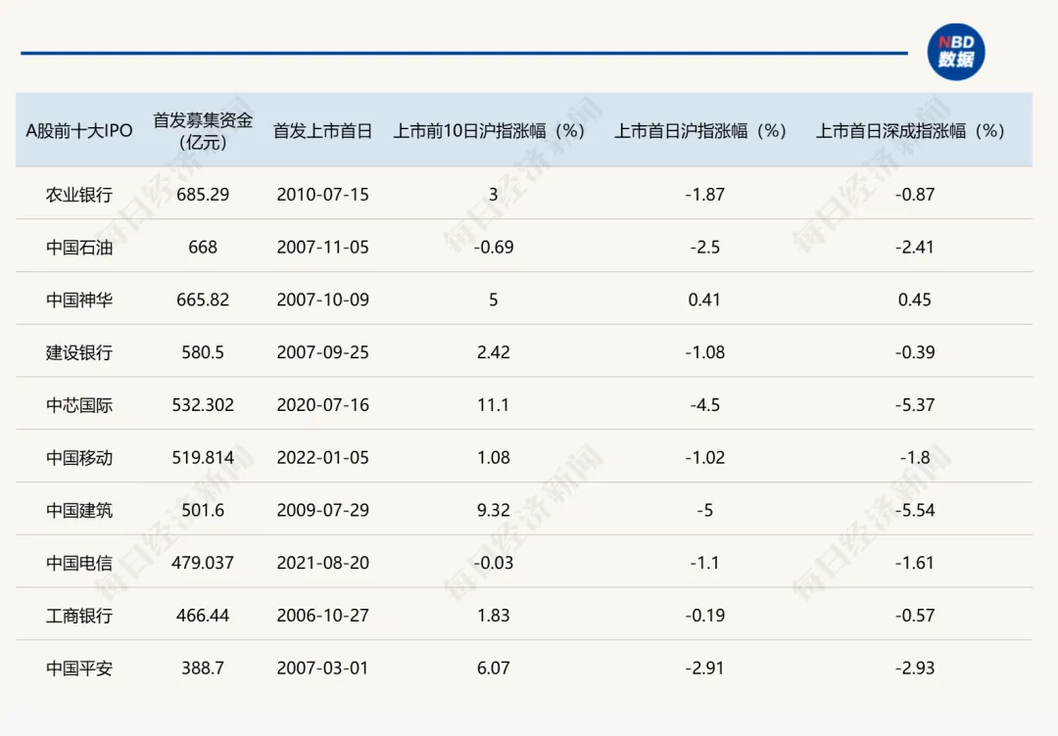Click the date 2007-10-09
Image resolution: width=1058 pixels, height=736 pixels.
tap(322, 299)
